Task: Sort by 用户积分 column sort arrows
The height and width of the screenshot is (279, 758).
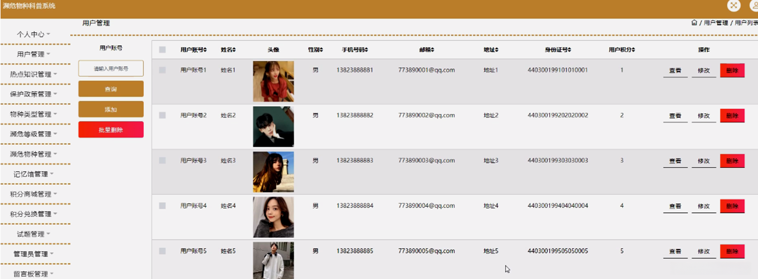Action: 634,50
